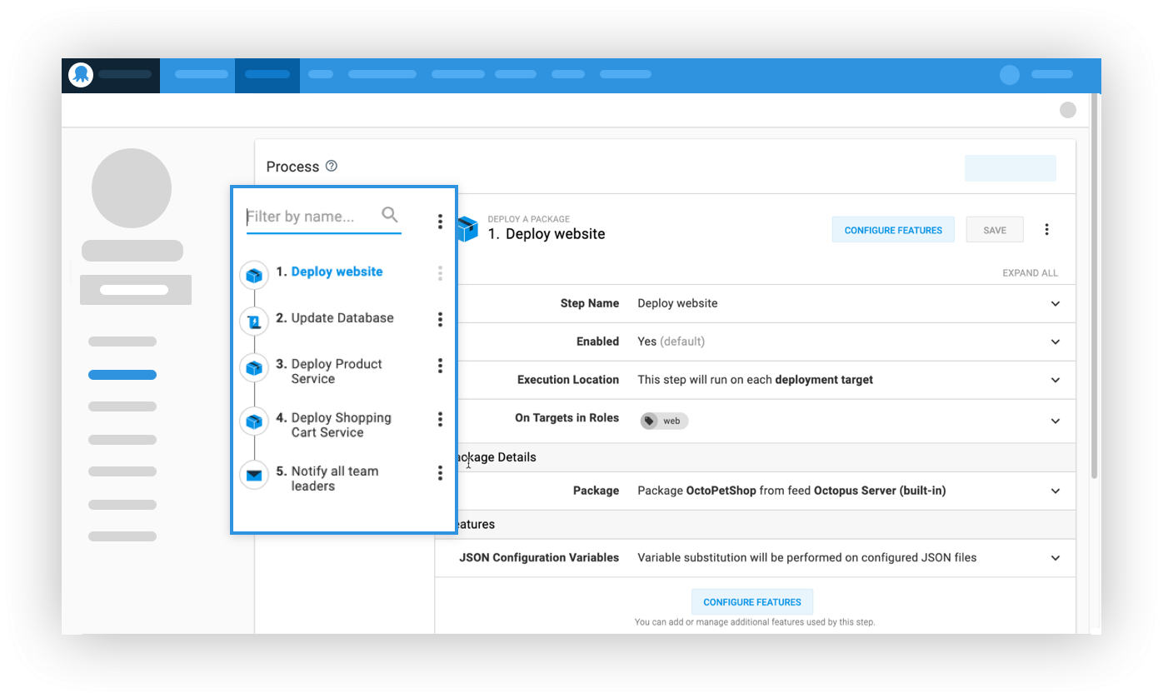1163x698 pixels.
Task: Click the Configure Features button
Action: (x=893, y=229)
